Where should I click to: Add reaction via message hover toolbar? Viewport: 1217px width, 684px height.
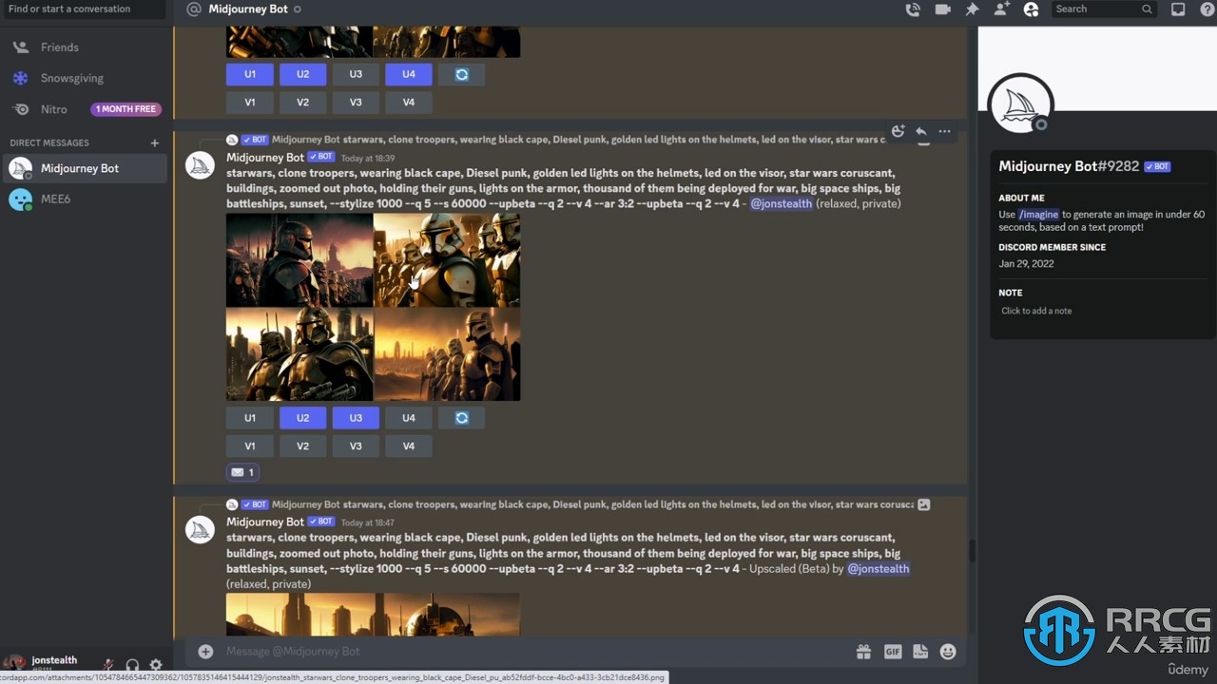tap(898, 131)
